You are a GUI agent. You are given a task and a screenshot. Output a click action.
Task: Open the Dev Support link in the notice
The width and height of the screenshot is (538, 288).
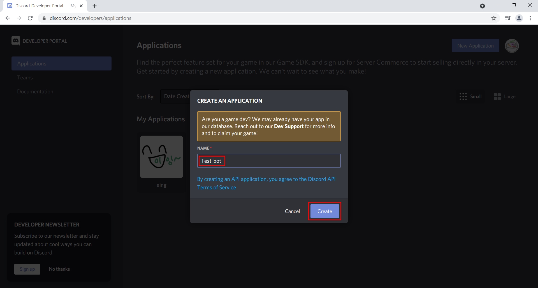point(289,126)
